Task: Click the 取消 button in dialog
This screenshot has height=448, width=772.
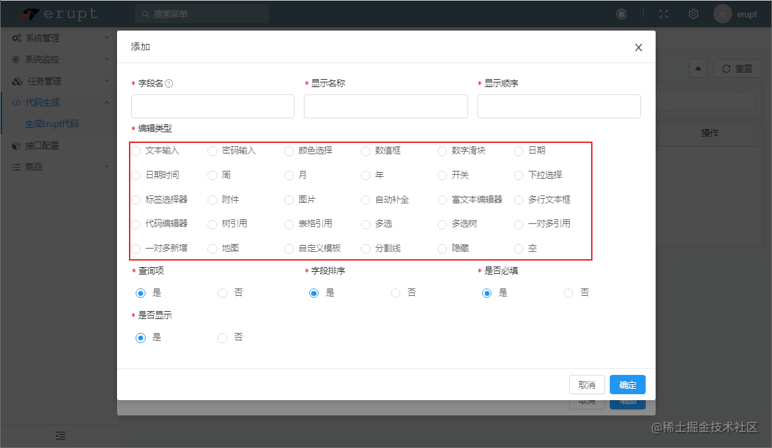Action: tap(587, 385)
